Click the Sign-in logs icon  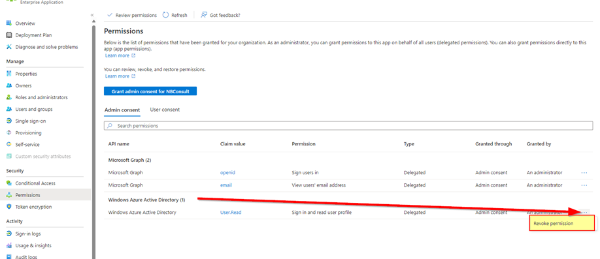[9, 234]
